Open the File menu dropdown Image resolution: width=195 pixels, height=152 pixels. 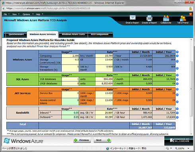(x=6, y=14)
